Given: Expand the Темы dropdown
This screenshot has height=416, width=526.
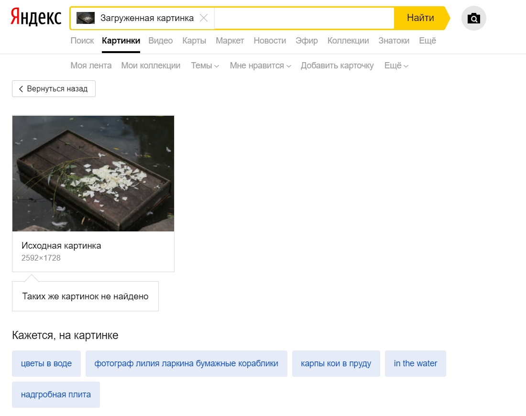Looking at the screenshot, I should [x=205, y=66].
